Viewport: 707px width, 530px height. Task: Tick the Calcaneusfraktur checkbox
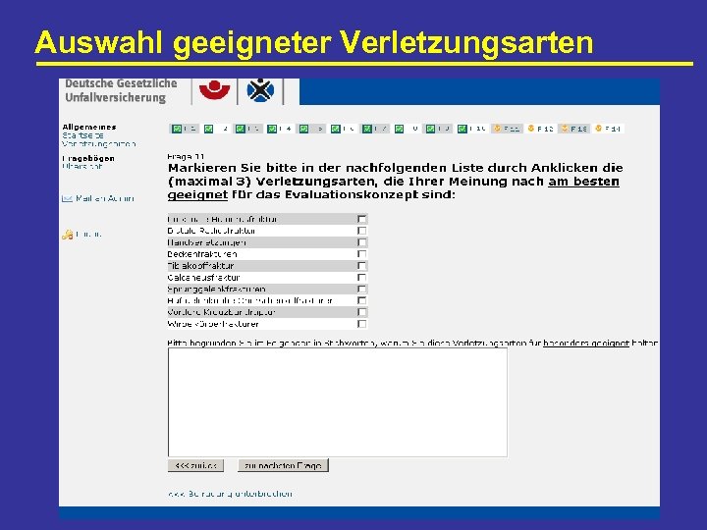click(x=361, y=277)
